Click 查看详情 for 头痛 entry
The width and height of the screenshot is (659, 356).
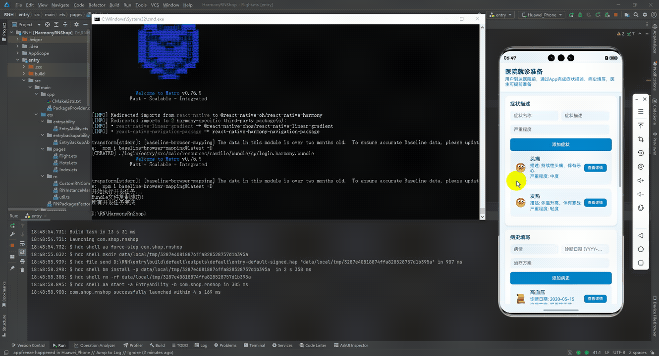(x=595, y=168)
